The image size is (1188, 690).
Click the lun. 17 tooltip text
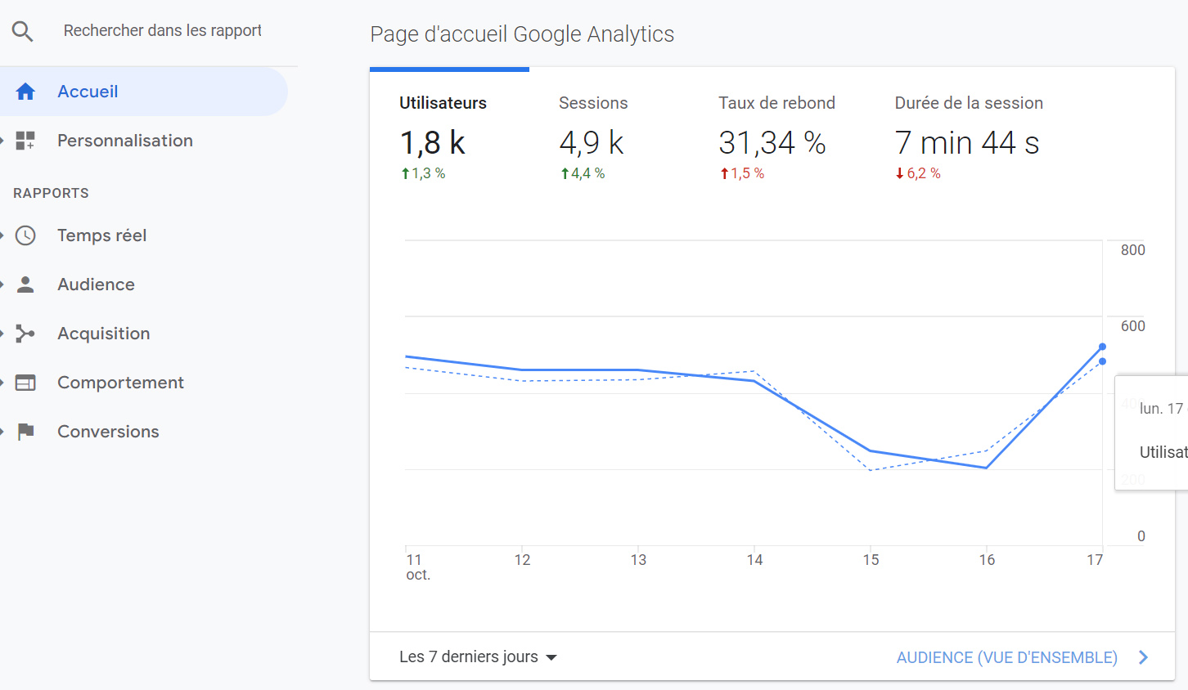[1162, 409]
